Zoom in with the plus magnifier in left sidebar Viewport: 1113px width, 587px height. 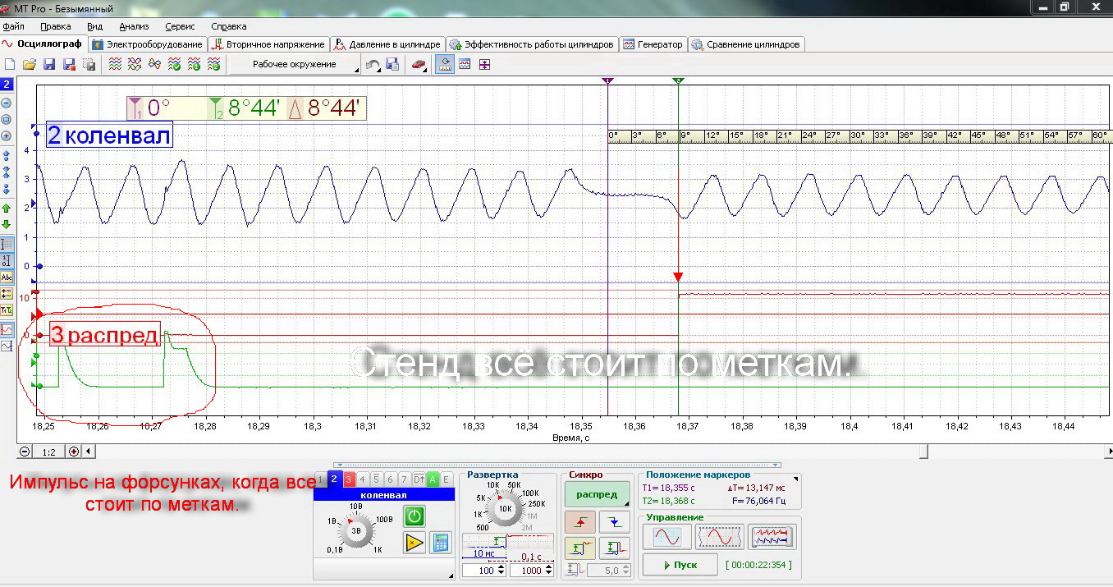pos(7,135)
